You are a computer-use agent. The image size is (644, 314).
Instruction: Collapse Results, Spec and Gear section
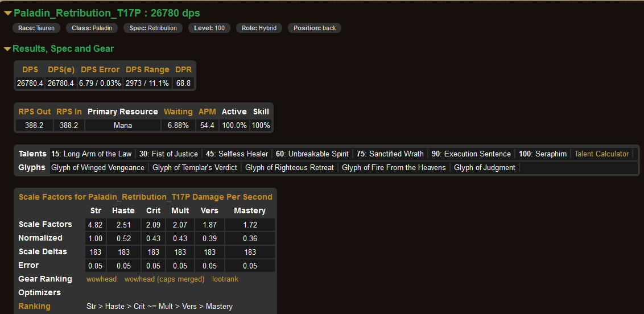click(63, 49)
